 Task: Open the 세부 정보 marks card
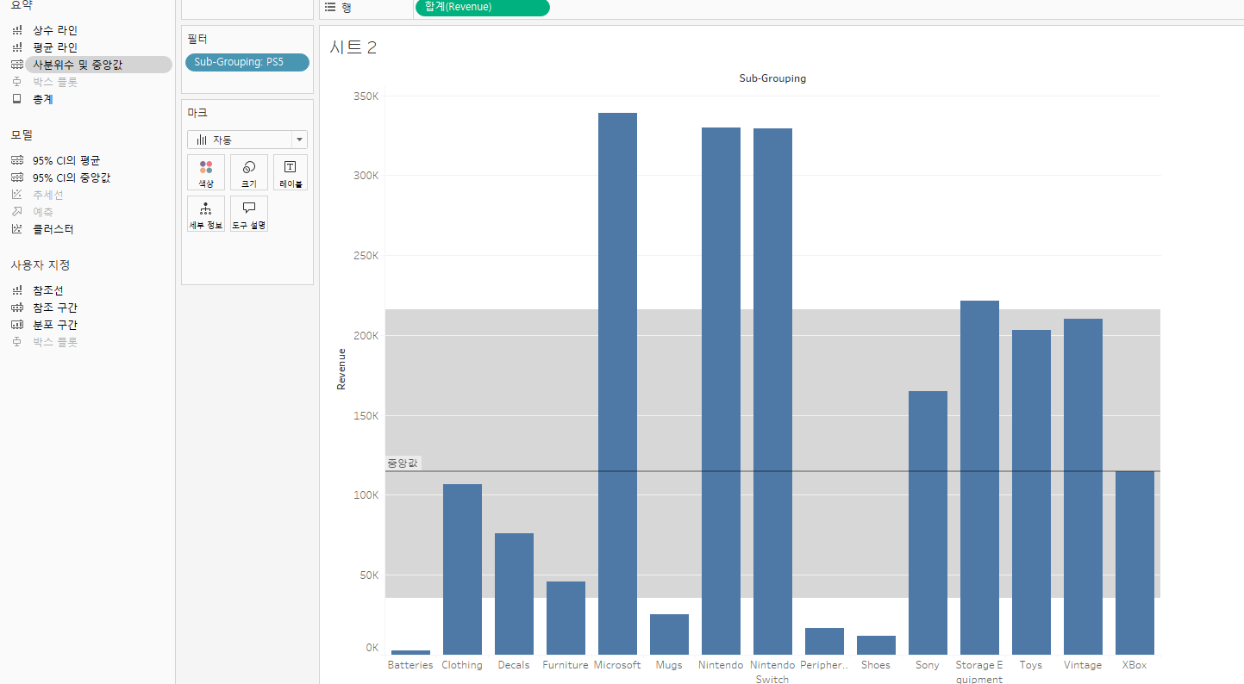coord(206,214)
